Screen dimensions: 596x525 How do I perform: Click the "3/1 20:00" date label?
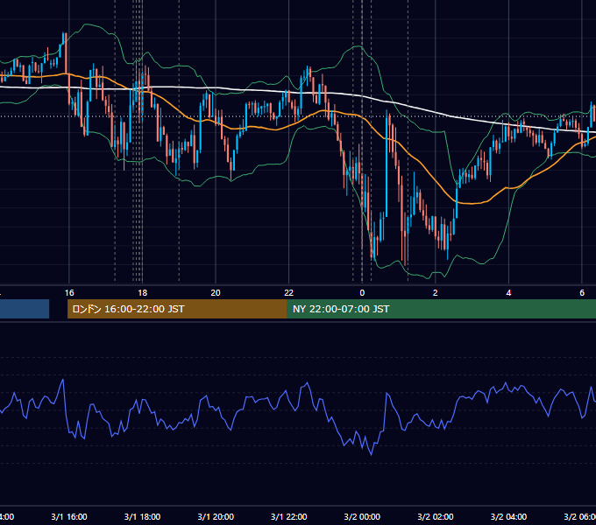[x=216, y=516]
